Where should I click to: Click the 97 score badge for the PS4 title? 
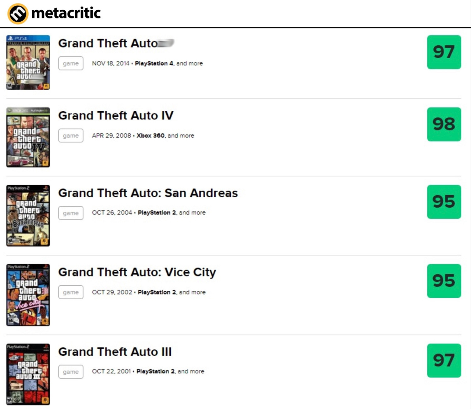pos(444,52)
